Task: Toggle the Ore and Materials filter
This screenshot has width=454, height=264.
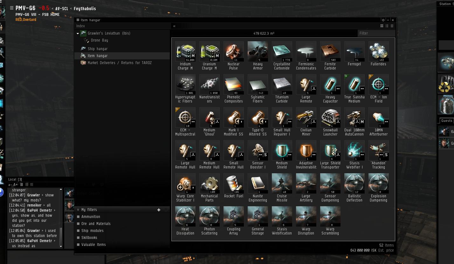Action: [78, 224]
